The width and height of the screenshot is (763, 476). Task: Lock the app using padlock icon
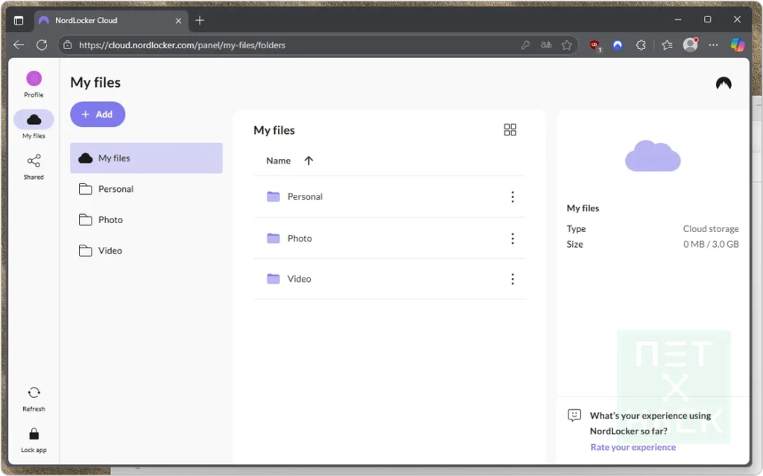tap(34, 434)
